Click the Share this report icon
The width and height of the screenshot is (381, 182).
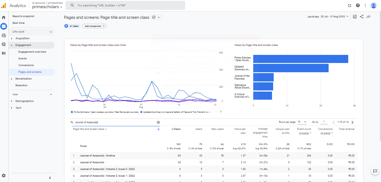(362, 17)
